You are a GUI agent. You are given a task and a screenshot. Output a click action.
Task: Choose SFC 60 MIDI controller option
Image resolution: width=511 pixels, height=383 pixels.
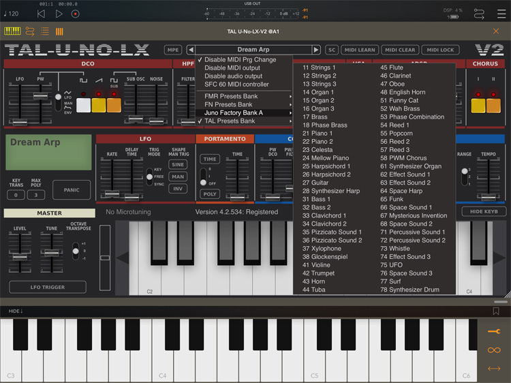[244, 84]
